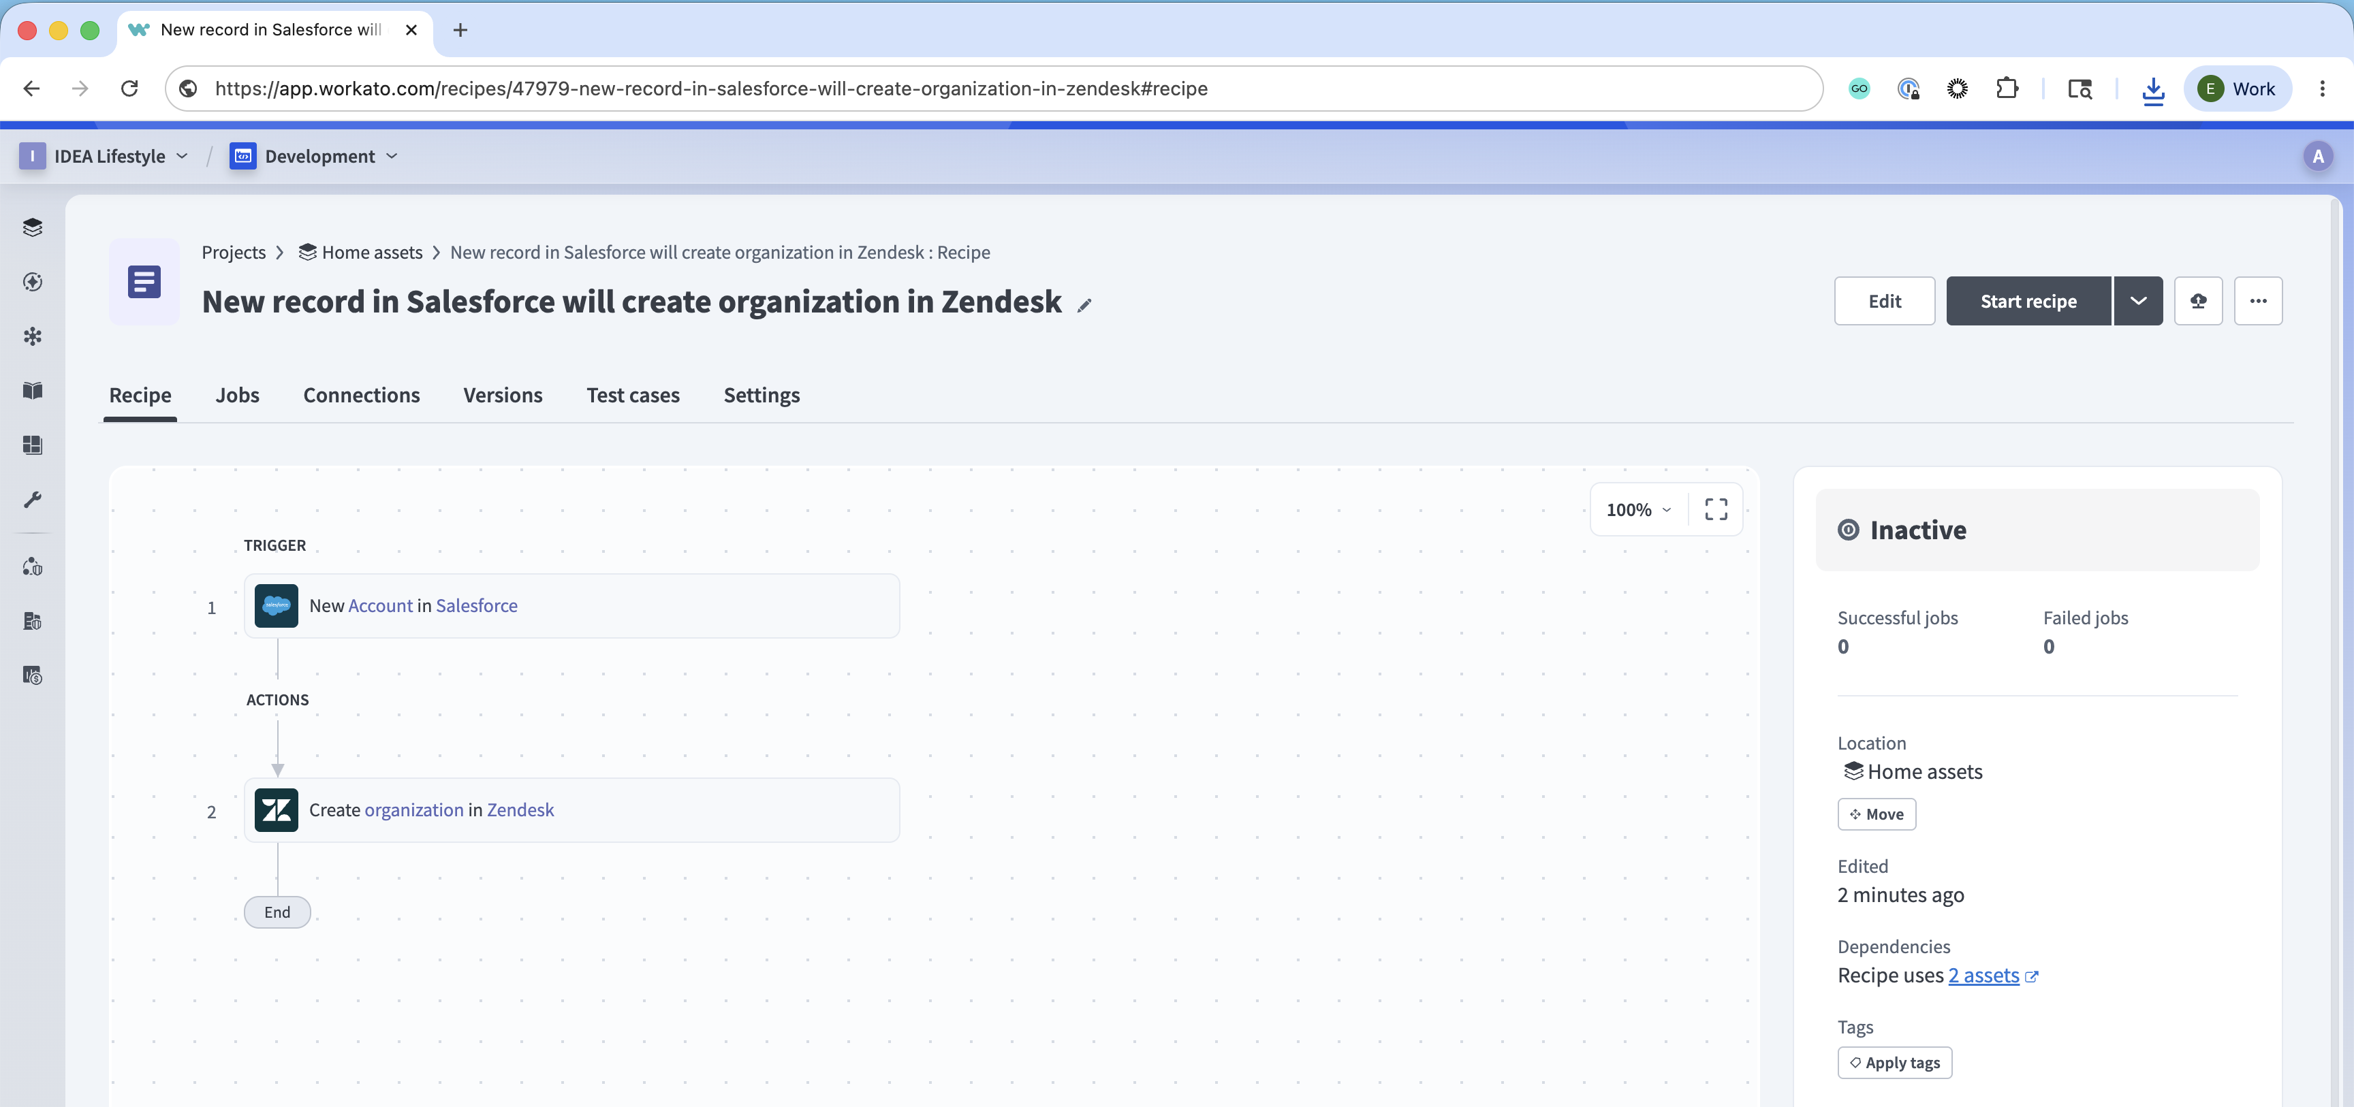Click the recipe document icon beside the title
Viewport: 2354px width, 1107px height.
click(x=144, y=283)
